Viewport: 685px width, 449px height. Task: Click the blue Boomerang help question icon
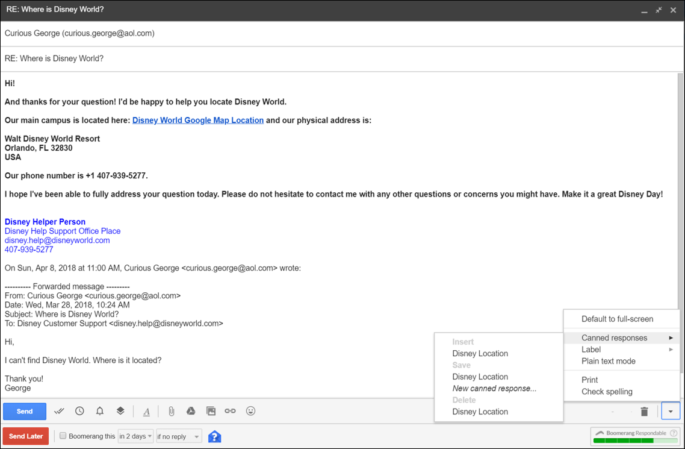point(214,436)
